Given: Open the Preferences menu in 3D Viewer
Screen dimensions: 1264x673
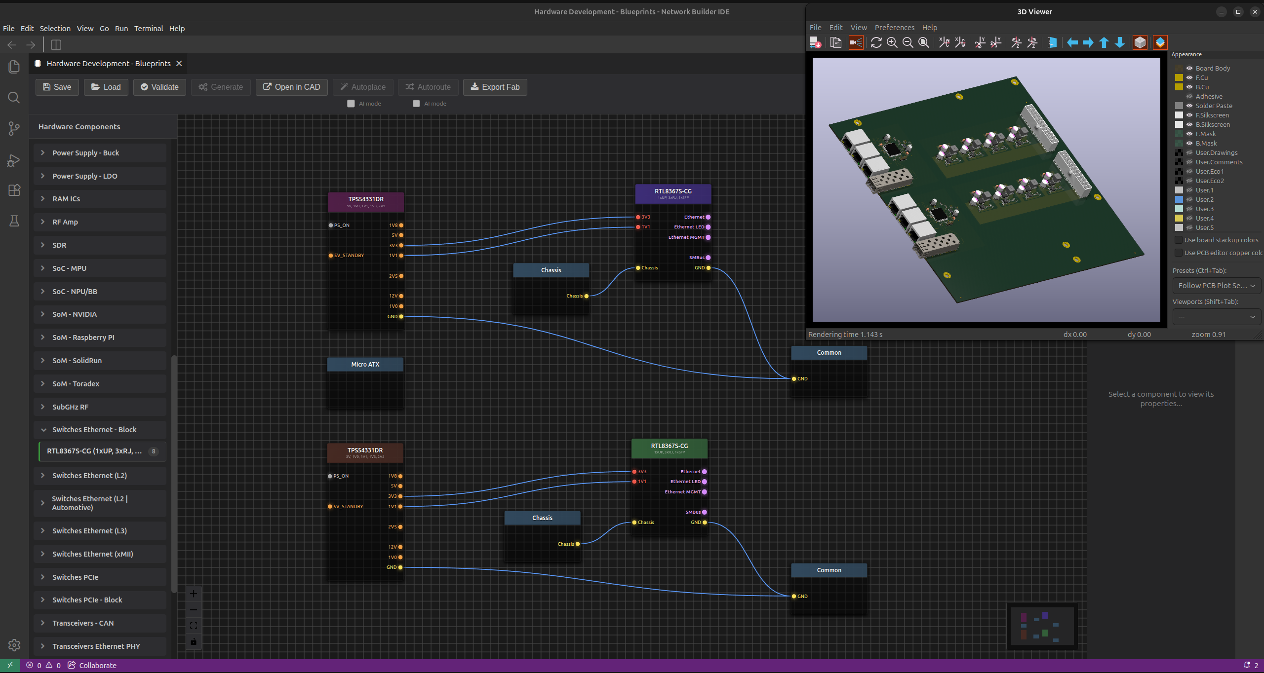Looking at the screenshot, I should pyautogui.click(x=894, y=27).
